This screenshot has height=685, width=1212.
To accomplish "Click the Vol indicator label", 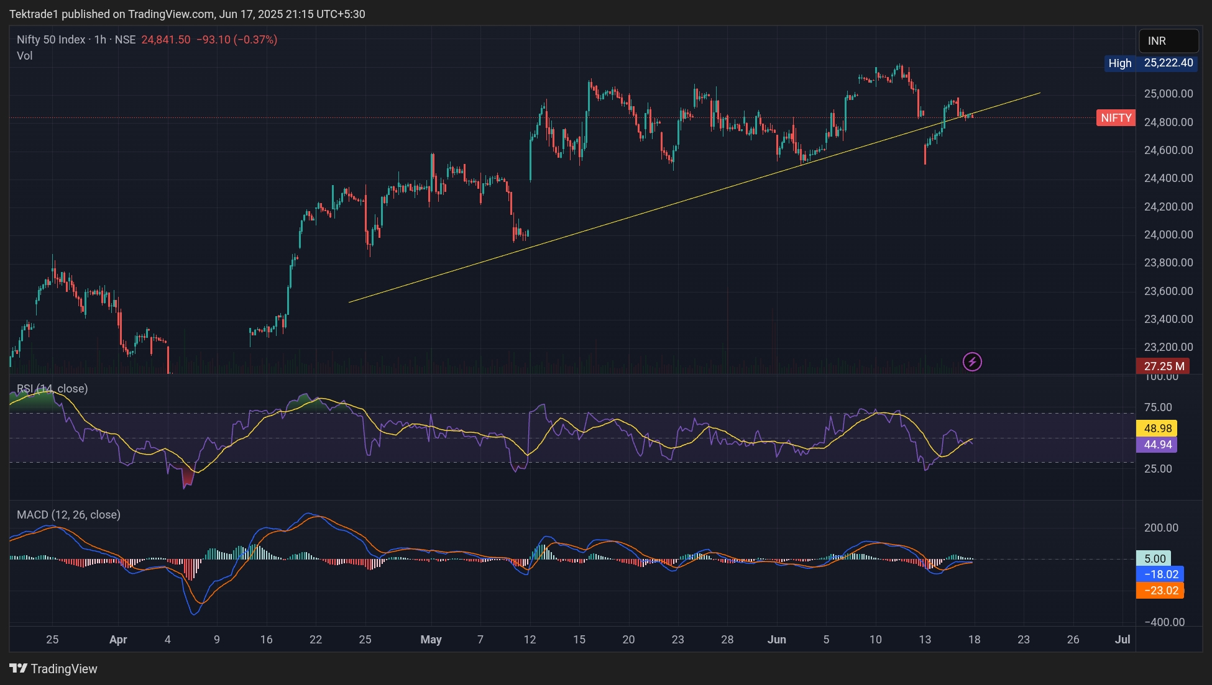I will coord(25,56).
